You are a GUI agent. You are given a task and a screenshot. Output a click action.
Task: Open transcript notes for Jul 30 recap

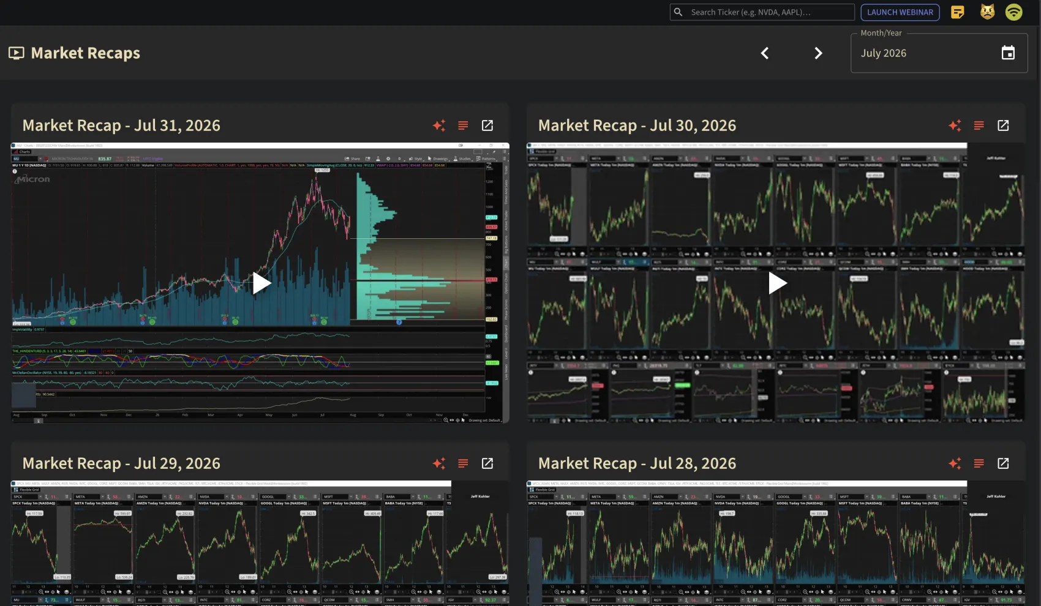979,125
